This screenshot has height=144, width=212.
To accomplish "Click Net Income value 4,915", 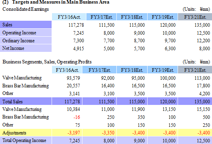I will (78, 49).
